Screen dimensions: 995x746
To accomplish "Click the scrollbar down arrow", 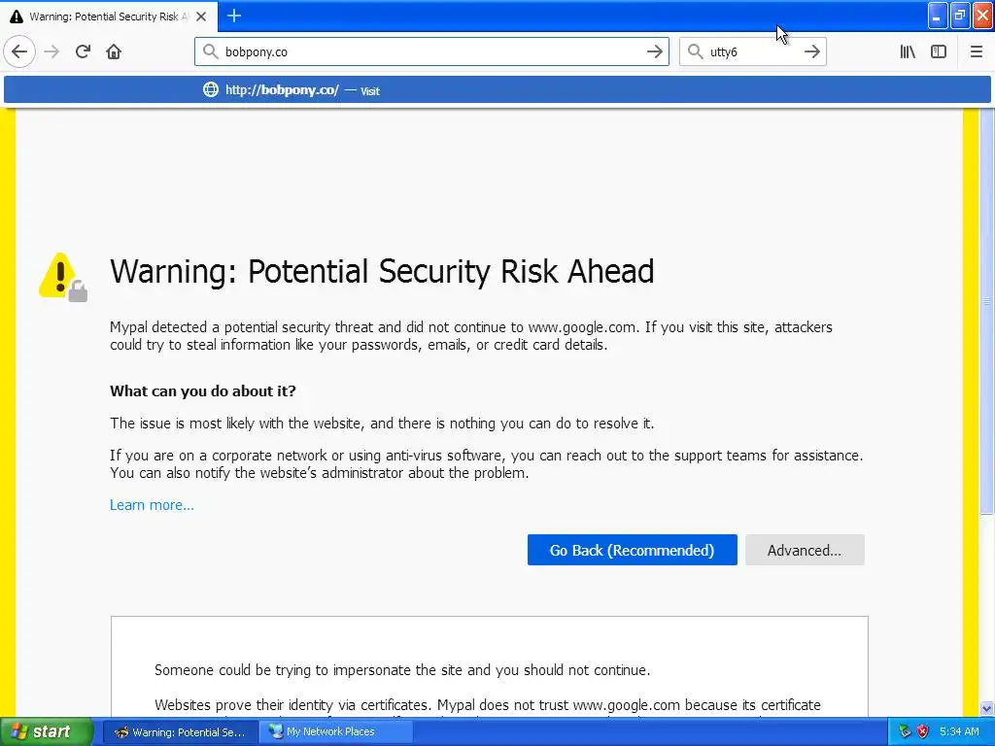I will [987, 708].
